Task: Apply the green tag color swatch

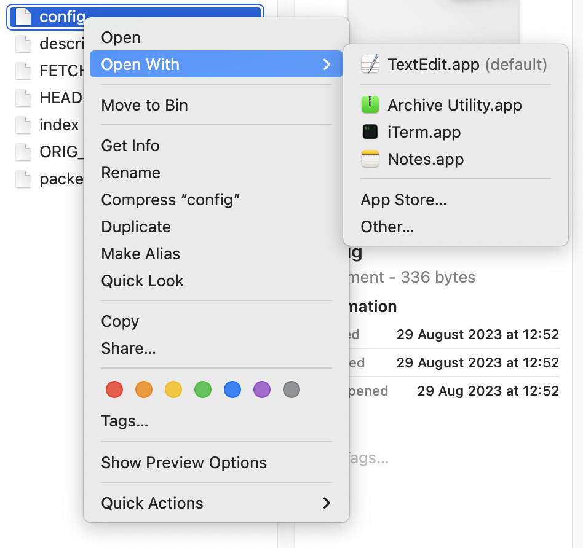Action: tap(202, 389)
